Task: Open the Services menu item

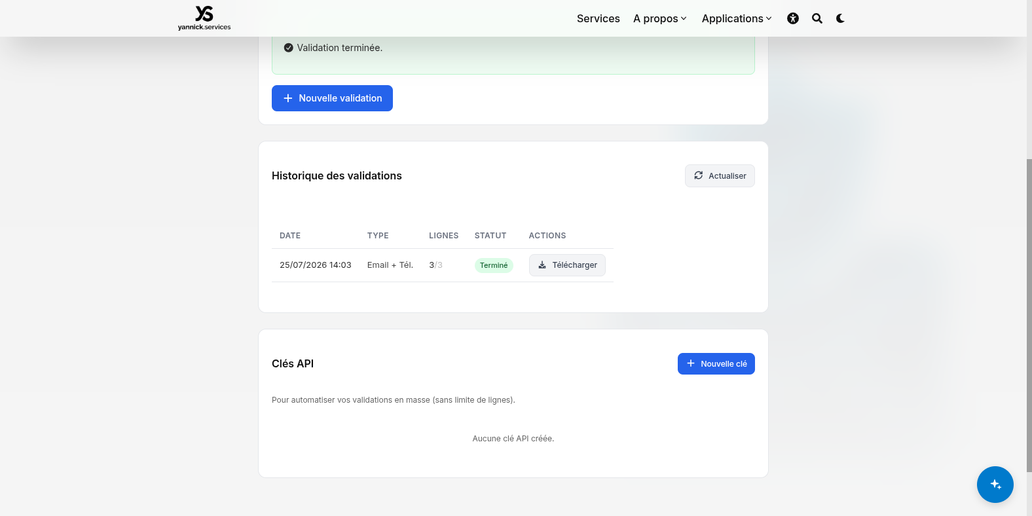Action: tap(599, 18)
